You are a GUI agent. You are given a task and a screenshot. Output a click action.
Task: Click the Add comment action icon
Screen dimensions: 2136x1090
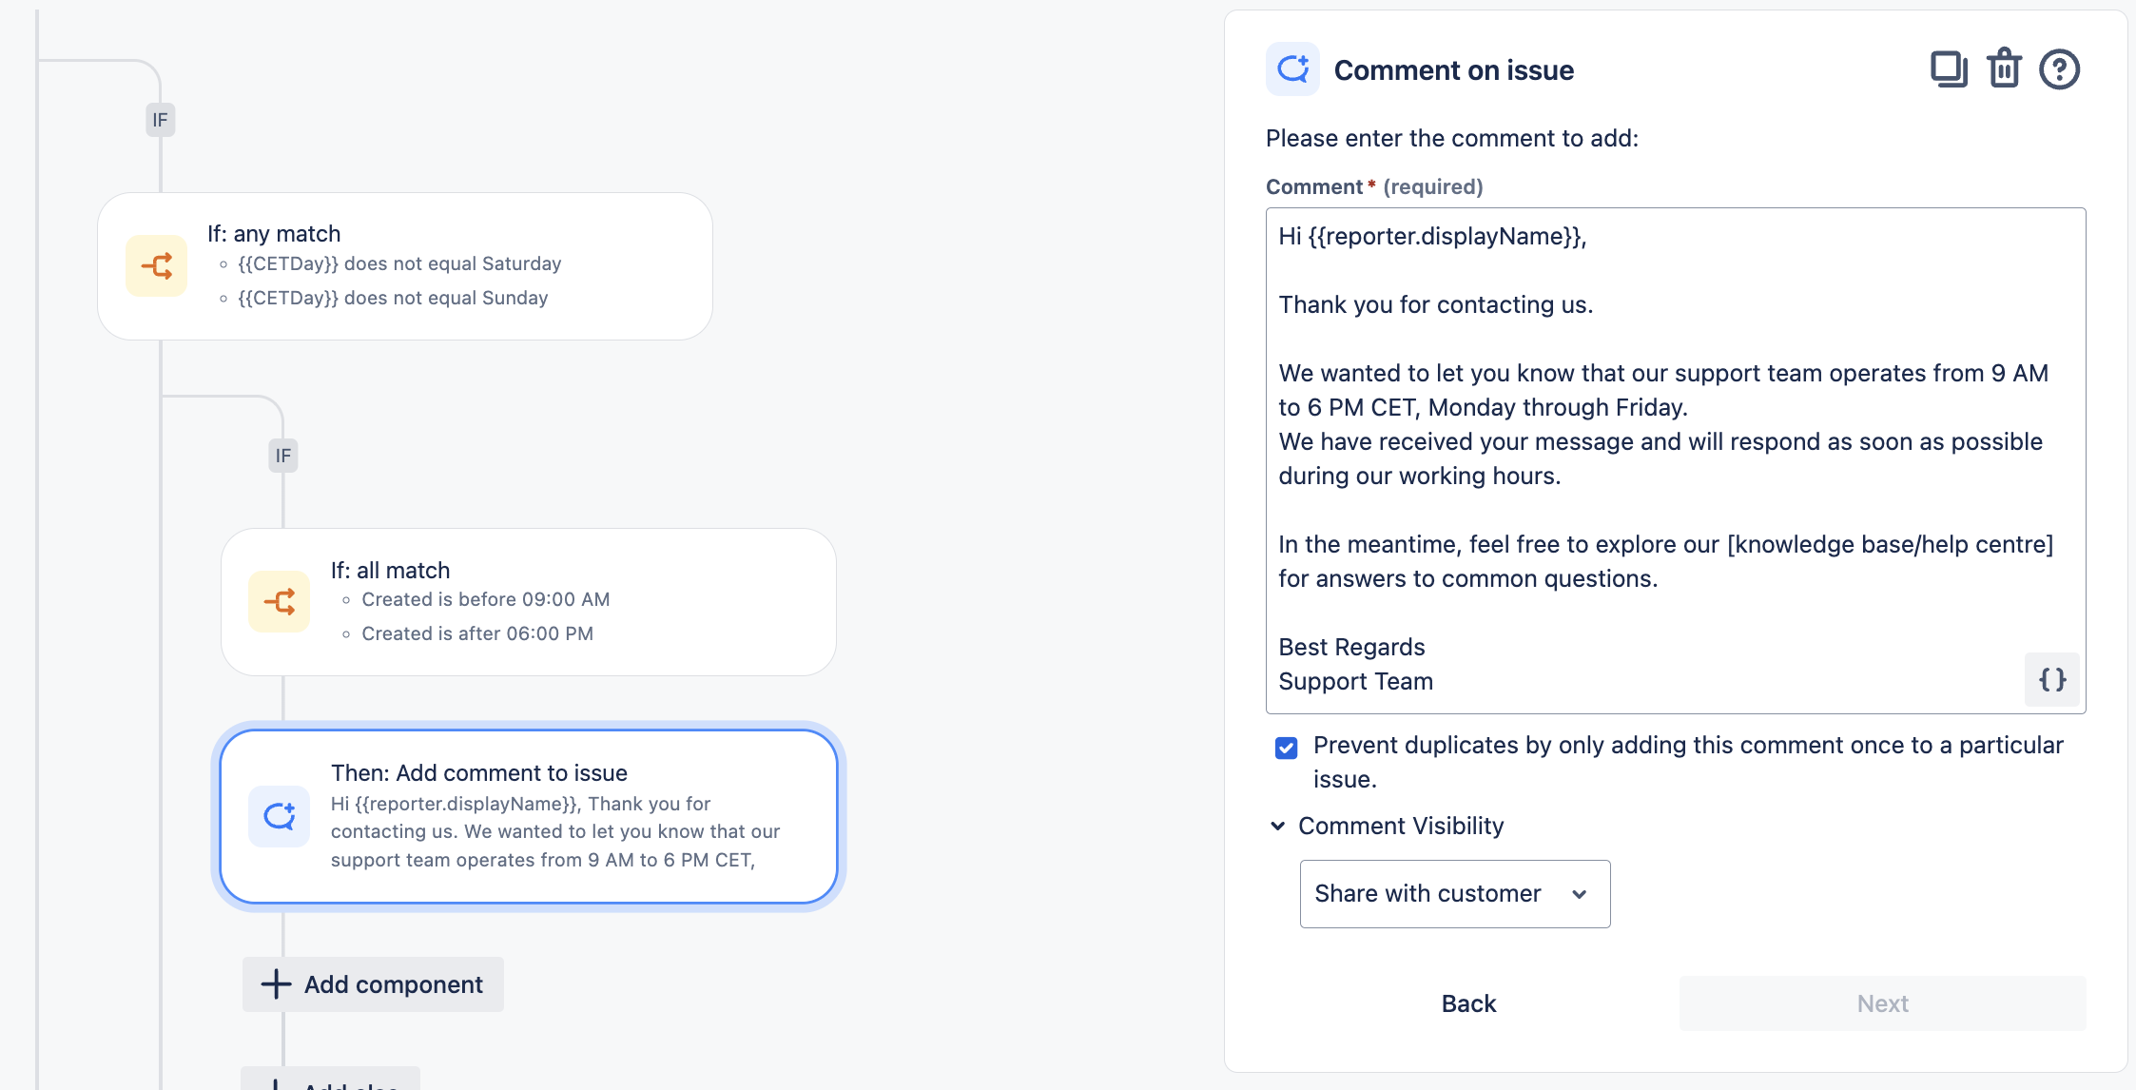tap(280, 816)
